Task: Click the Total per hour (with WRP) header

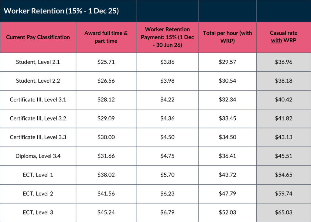Action: [x=227, y=37]
